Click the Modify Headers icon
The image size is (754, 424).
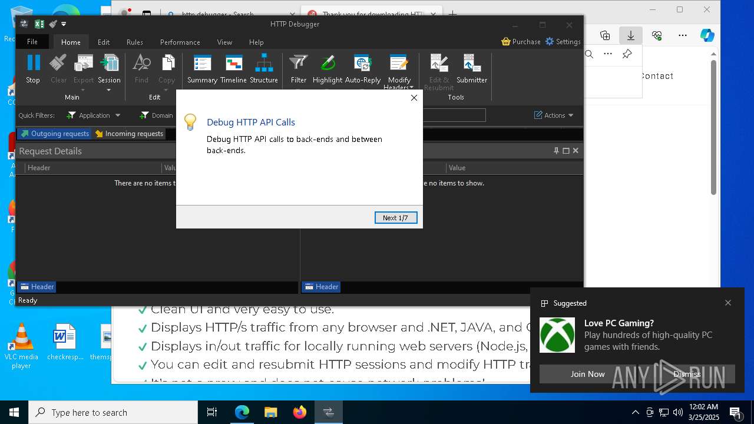point(399,63)
